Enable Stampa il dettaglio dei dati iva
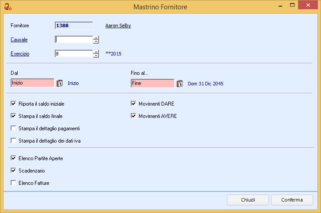This screenshot has height=213, width=321. tap(14, 141)
